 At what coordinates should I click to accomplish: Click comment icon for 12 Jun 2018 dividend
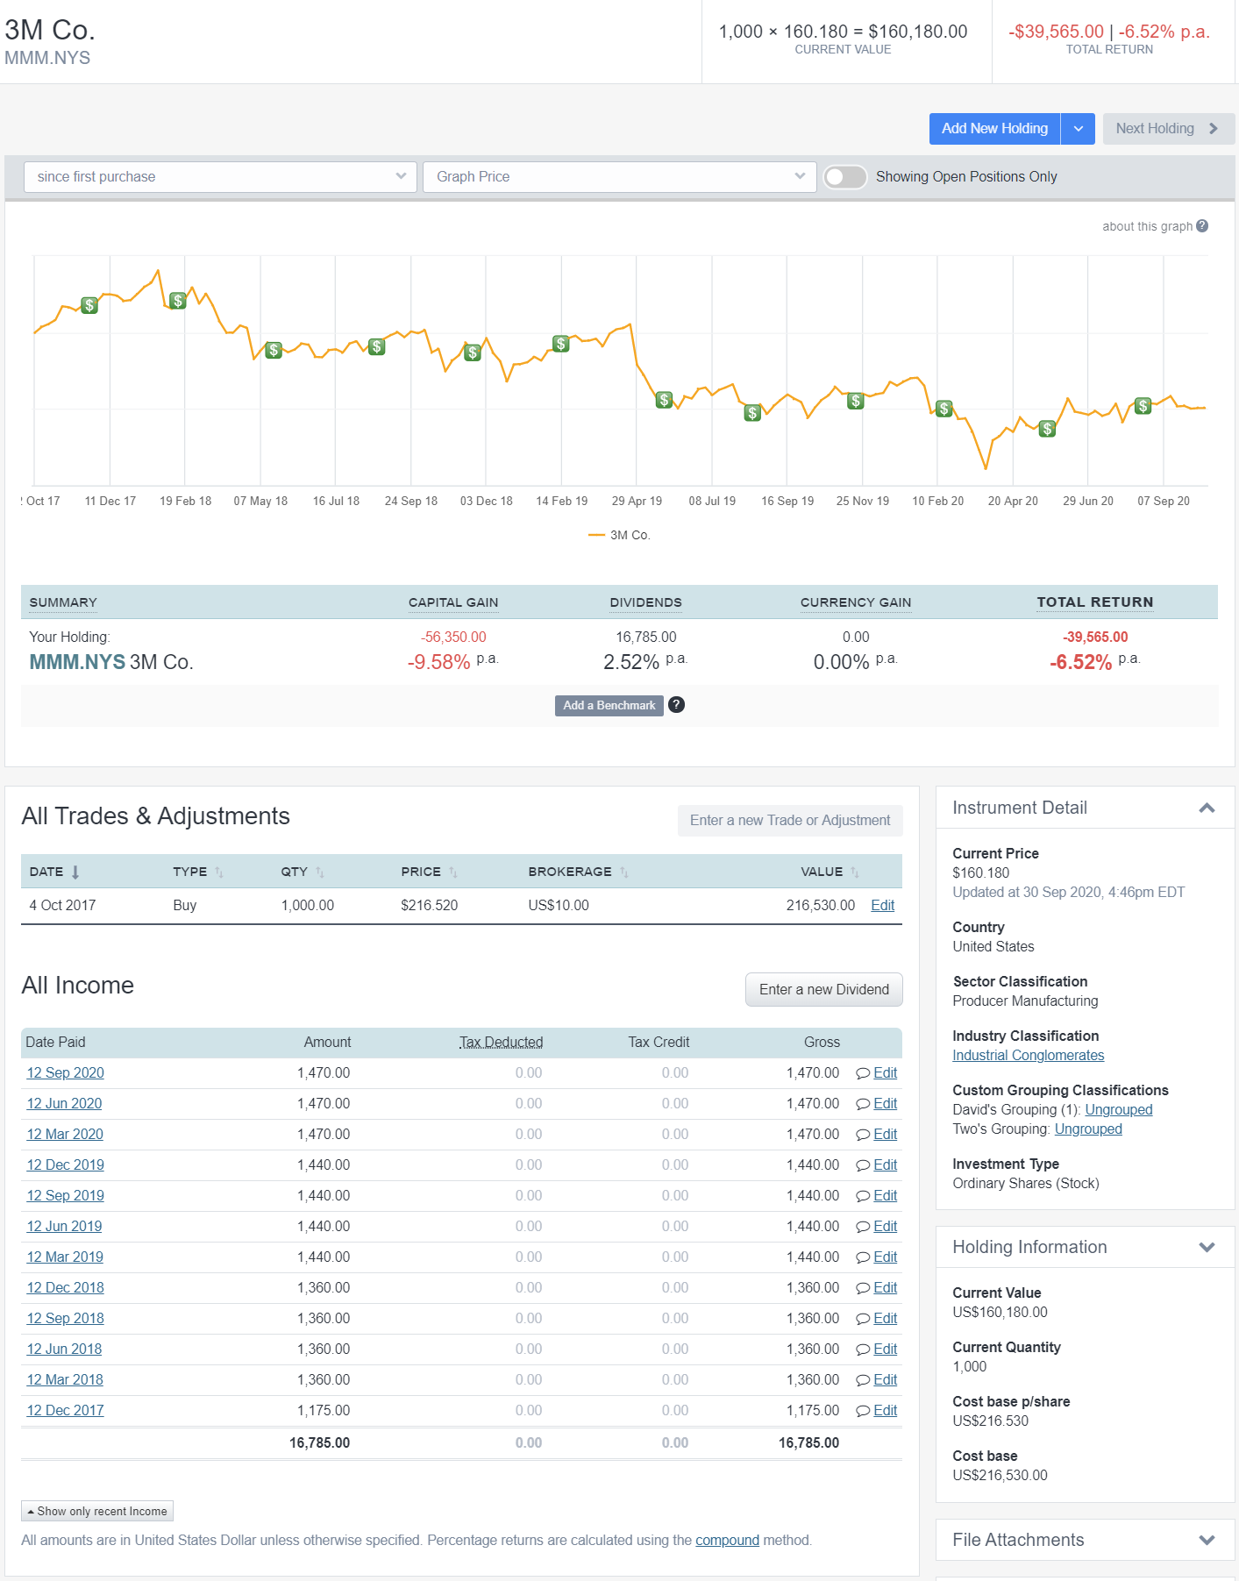coord(863,1350)
